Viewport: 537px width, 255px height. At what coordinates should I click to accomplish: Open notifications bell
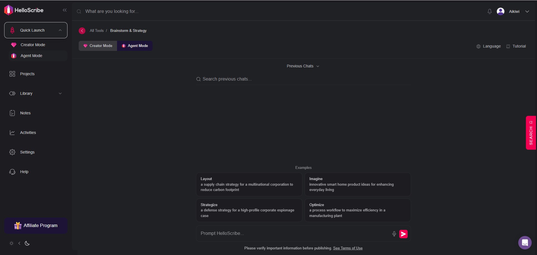click(x=489, y=11)
